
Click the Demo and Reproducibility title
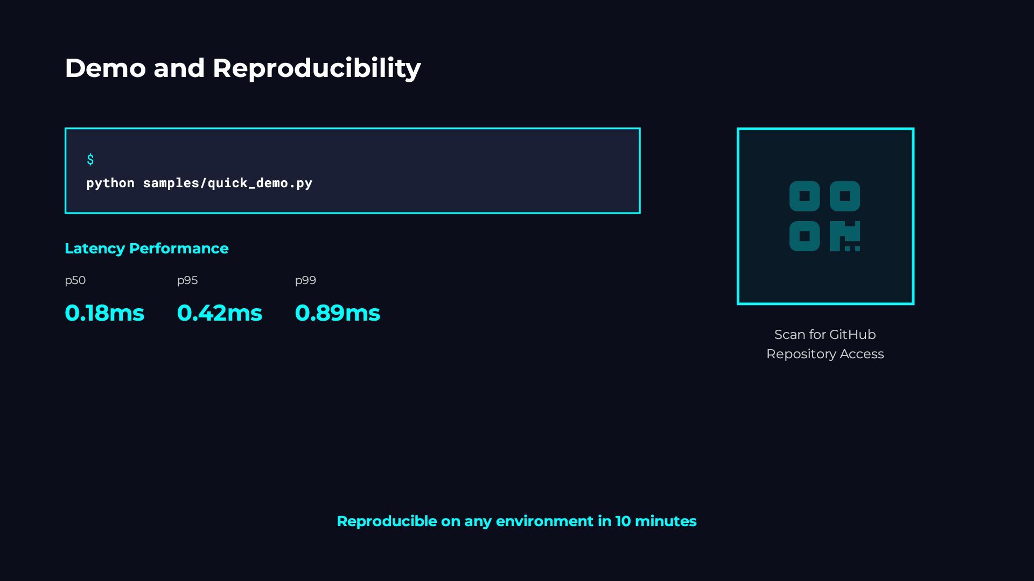243,68
